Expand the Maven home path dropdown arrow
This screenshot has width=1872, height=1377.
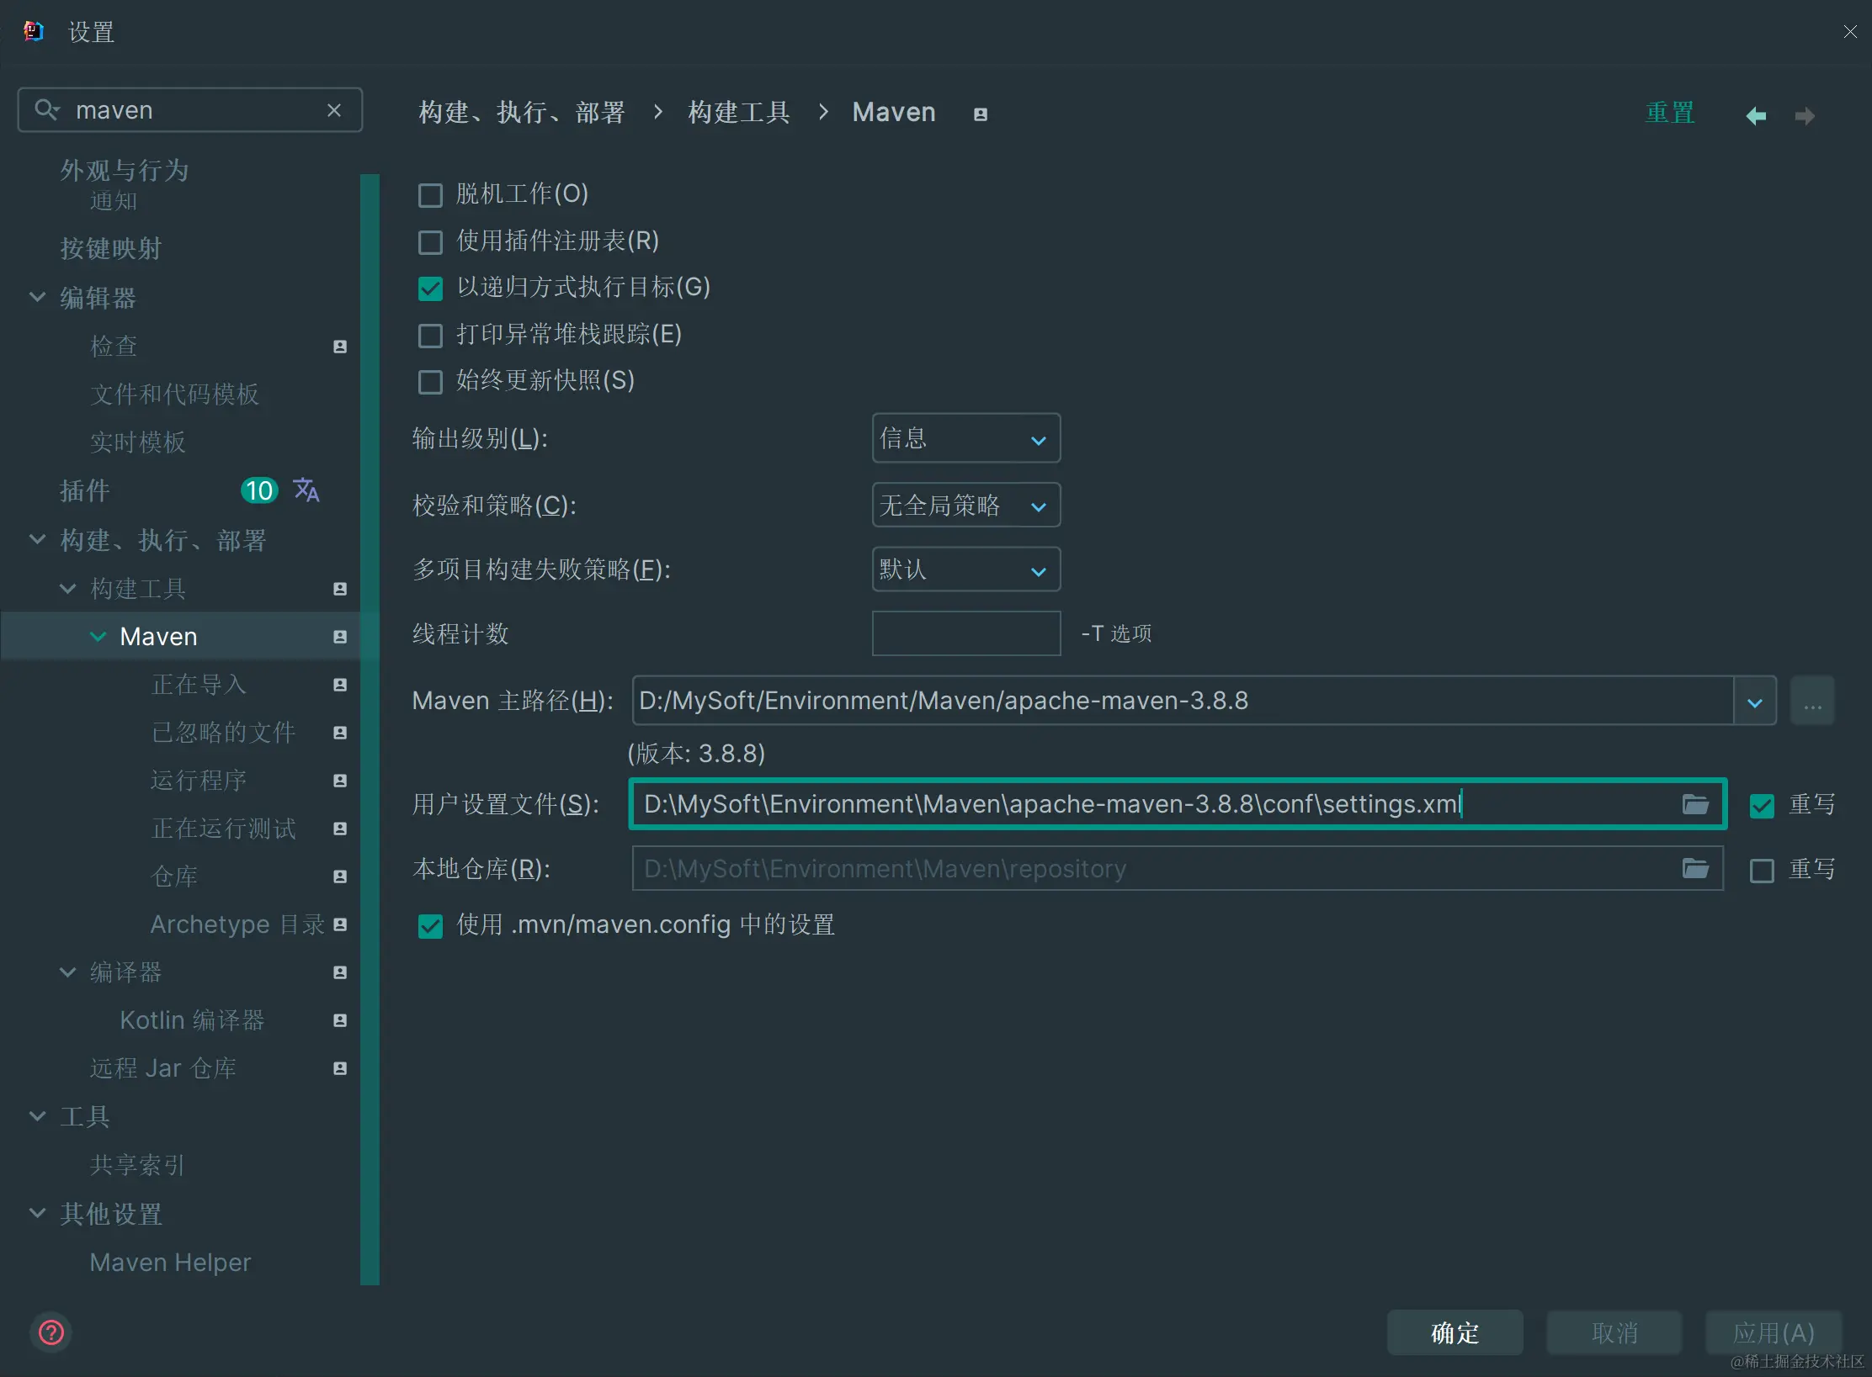[1755, 702]
